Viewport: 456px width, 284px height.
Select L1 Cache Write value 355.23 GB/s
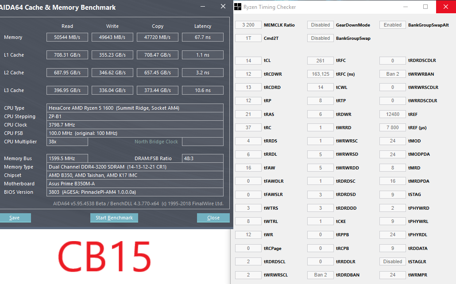click(112, 55)
